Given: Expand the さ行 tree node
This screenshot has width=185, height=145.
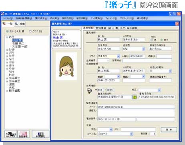Looking at the screenshot, I should click(7, 53).
